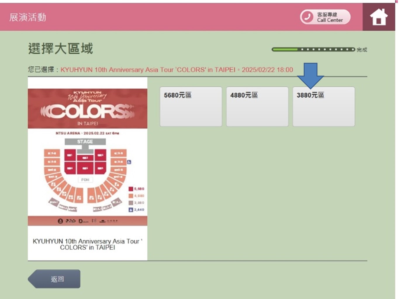Click the event title caption below poster

pyautogui.click(x=87, y=244)
